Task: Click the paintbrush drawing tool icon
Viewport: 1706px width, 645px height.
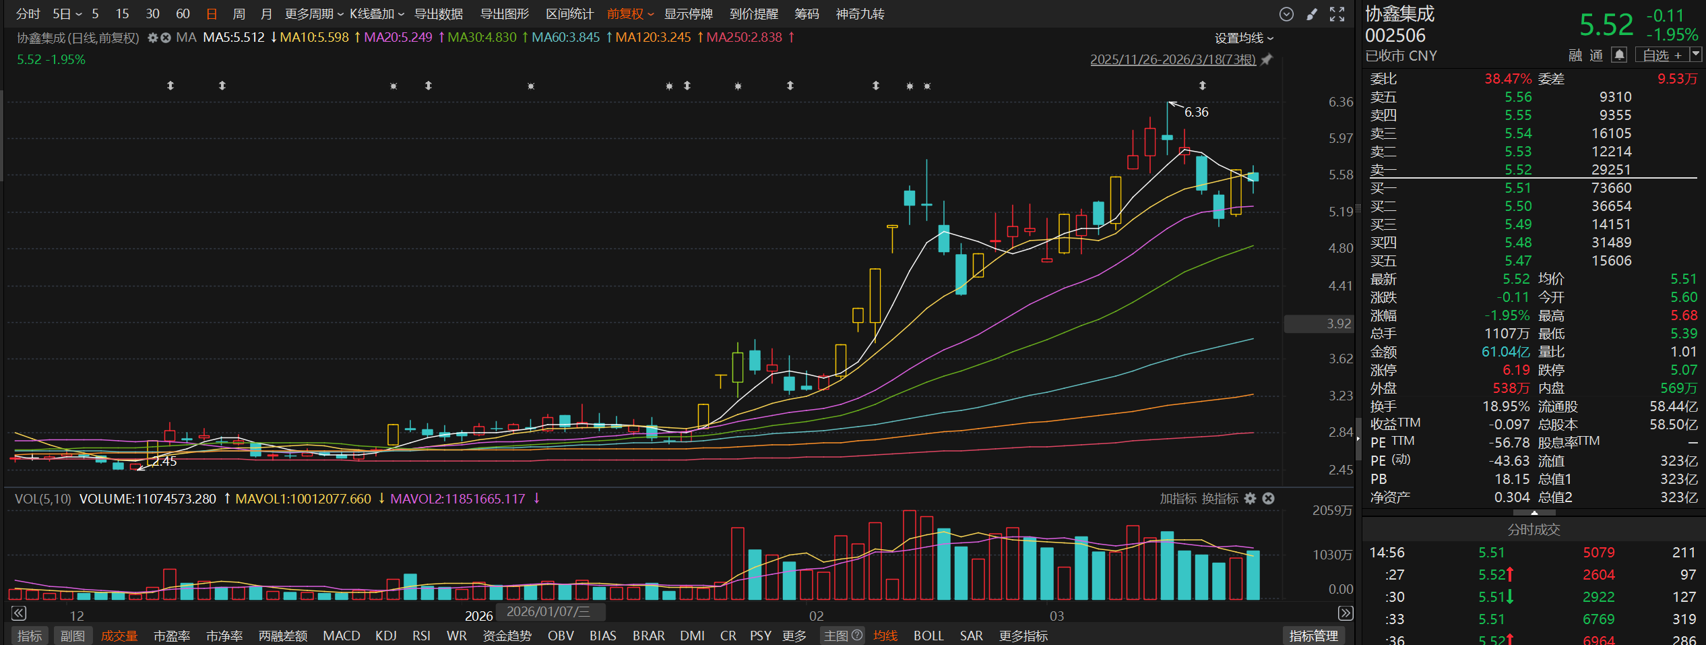Action: pos(1311,14)
